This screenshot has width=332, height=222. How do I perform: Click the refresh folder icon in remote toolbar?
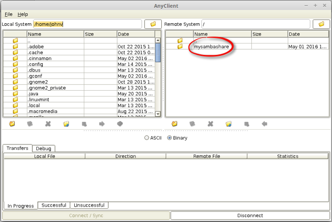click(x=228, y=124)
